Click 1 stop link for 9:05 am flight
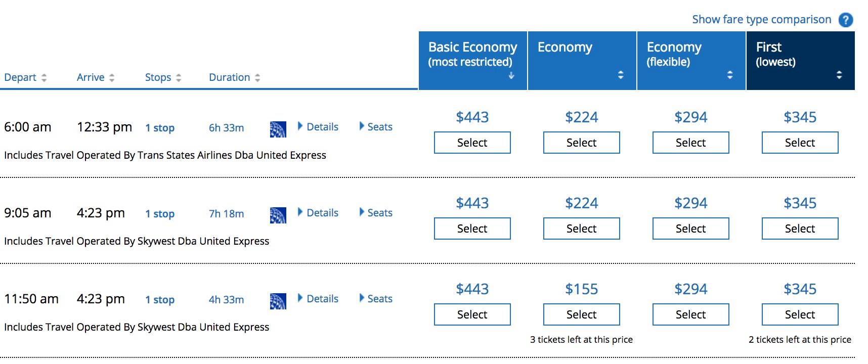The height and width of the screenshot is (364, 868). (x=160, y=214)
